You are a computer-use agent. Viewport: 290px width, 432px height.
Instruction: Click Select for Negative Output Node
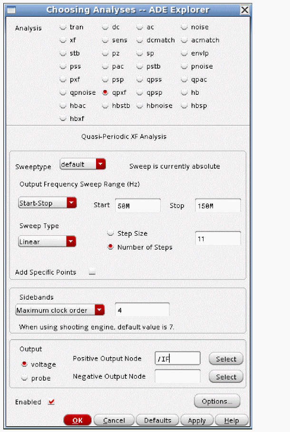[x=226, y=377]
